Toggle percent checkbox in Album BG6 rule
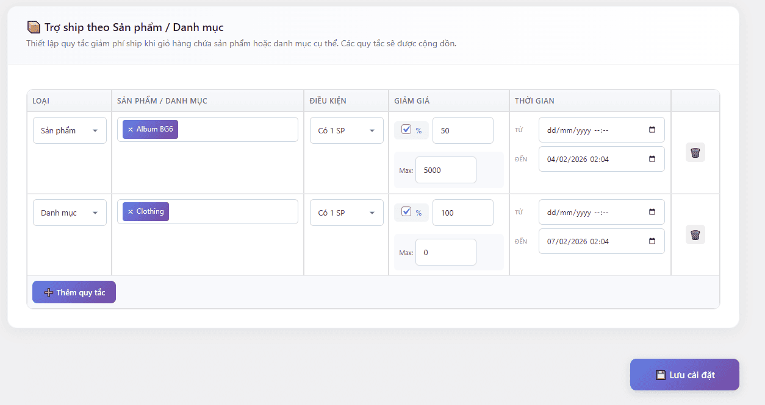Viewport: 765px width, 405px height. tap(406, 130)
